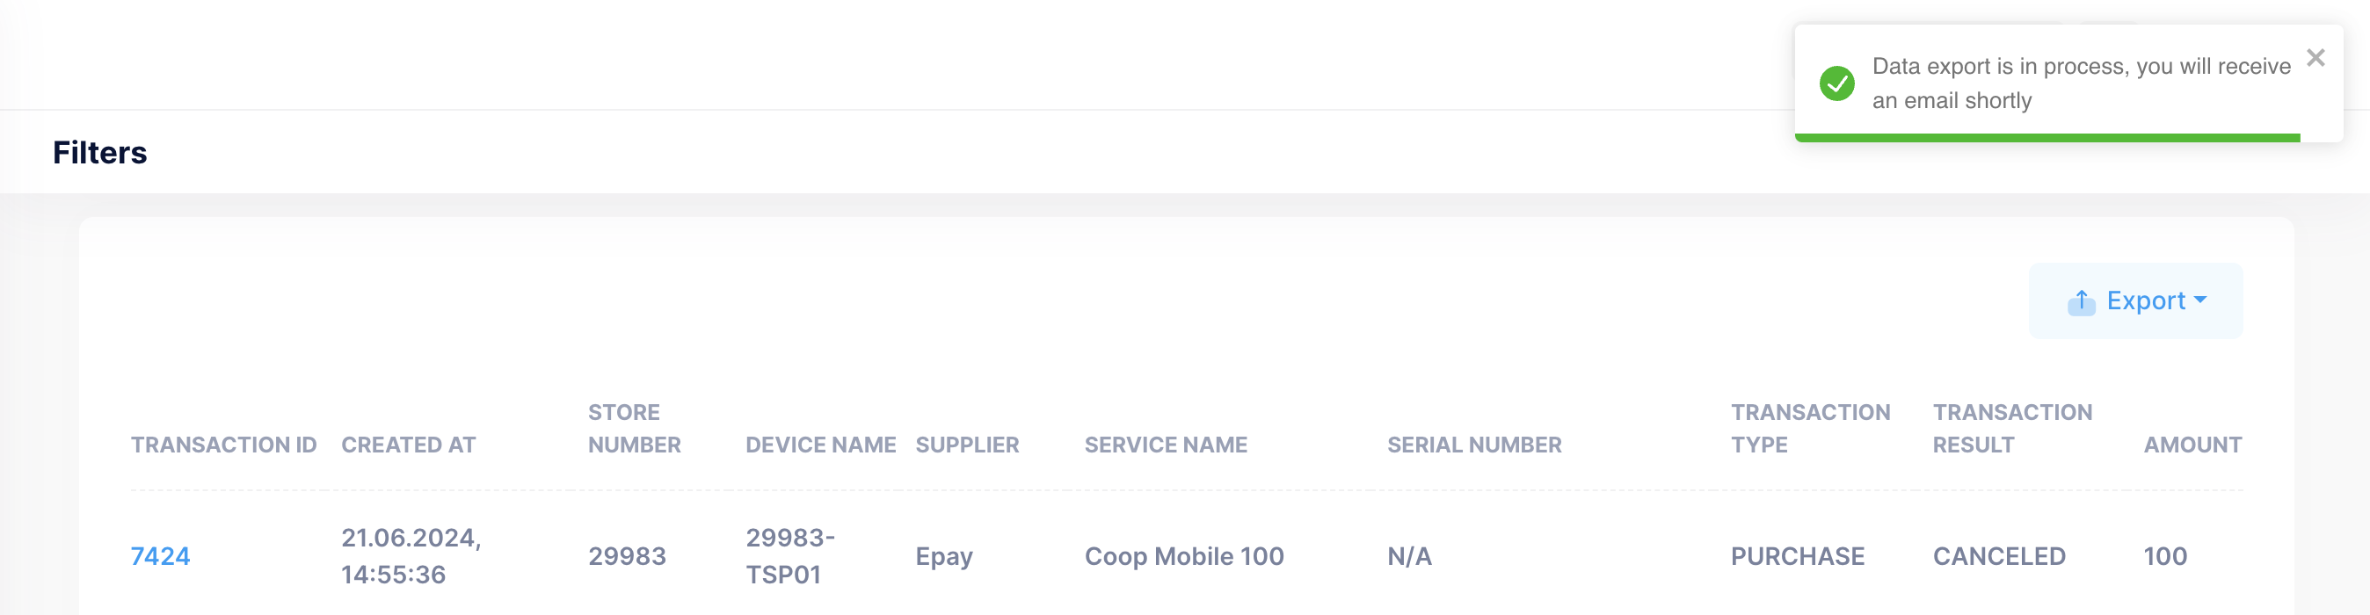Click the Created At column header
This screenshot has width=2370, height=615.
click(409, 445)
